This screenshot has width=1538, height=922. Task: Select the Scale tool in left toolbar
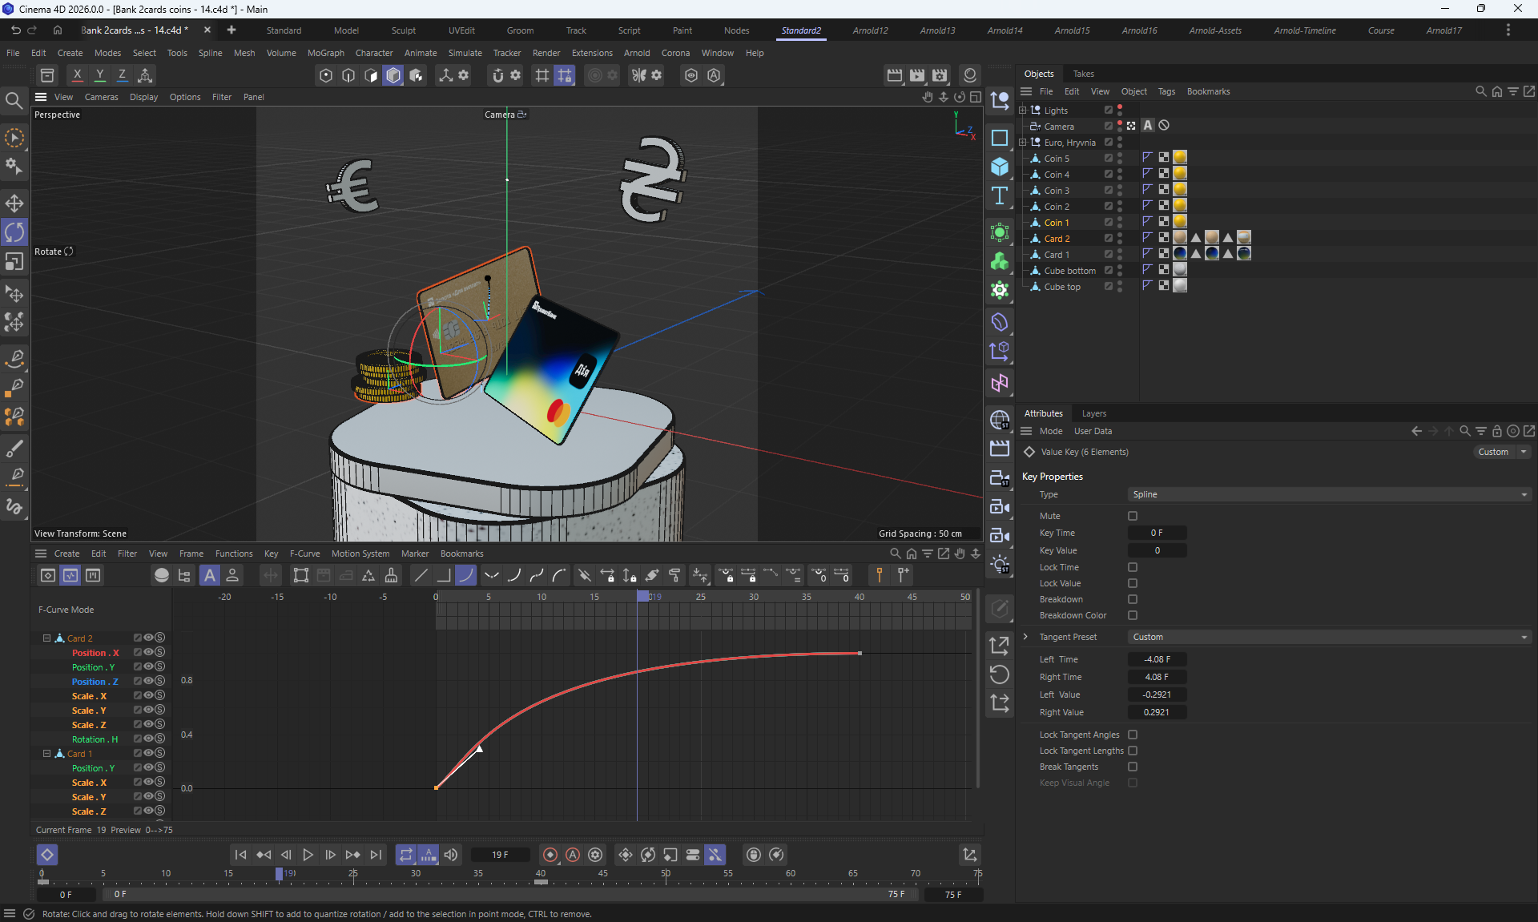pyautogui.click(x=14, y=262)
